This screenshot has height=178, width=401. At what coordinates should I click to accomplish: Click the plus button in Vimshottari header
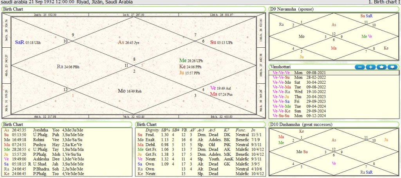point(370,67)
